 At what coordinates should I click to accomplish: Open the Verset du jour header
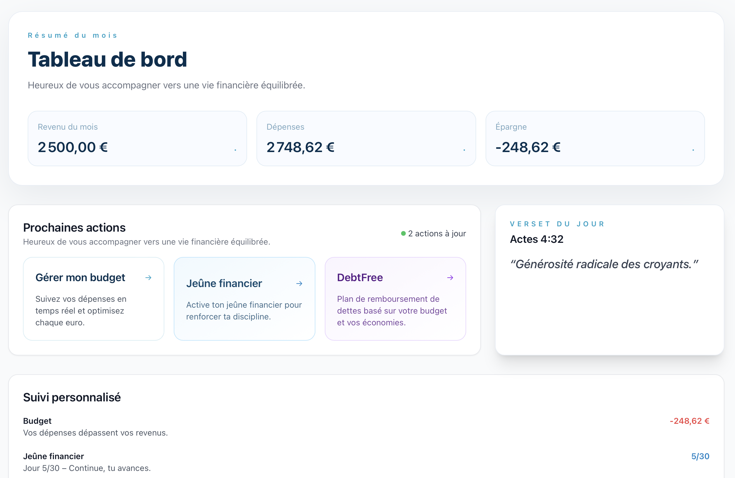557,223
